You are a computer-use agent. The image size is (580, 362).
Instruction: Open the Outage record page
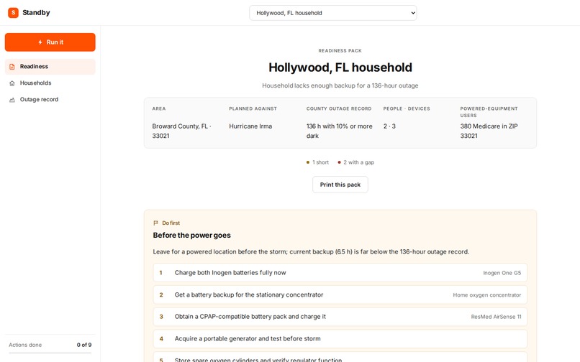pos(50,99)
